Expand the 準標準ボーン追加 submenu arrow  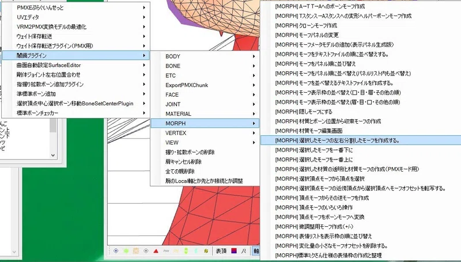tap(144, 94)
